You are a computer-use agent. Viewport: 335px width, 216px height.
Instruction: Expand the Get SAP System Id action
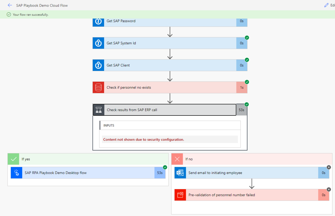pyautogui.click(x=170, y=43)
